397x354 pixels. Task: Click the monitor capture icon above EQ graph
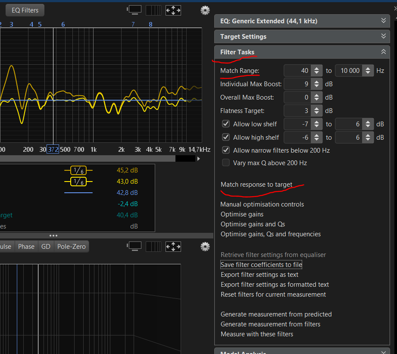(x=134, y=10)
